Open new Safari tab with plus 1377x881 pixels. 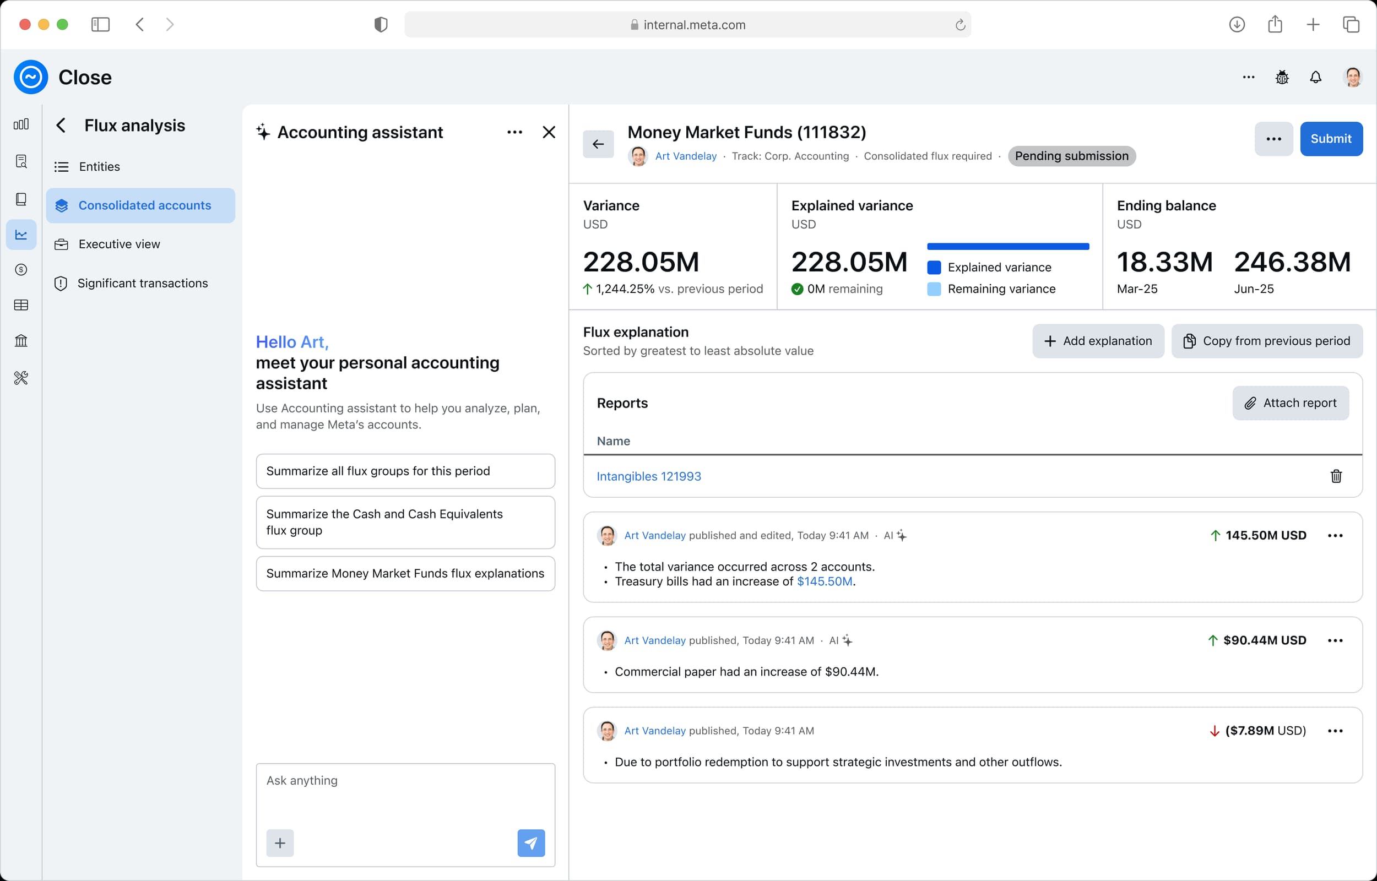tap(1313, 25)
